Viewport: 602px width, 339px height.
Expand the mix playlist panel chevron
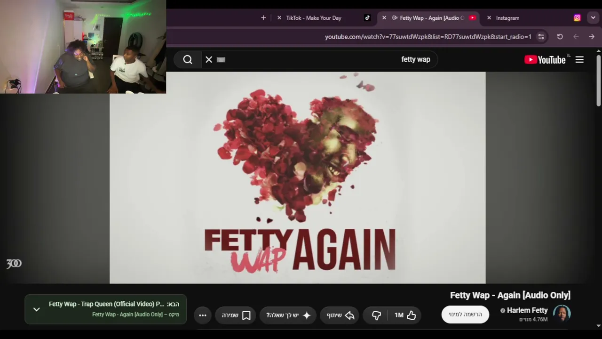pyautogui.click(x=36, y=309)
